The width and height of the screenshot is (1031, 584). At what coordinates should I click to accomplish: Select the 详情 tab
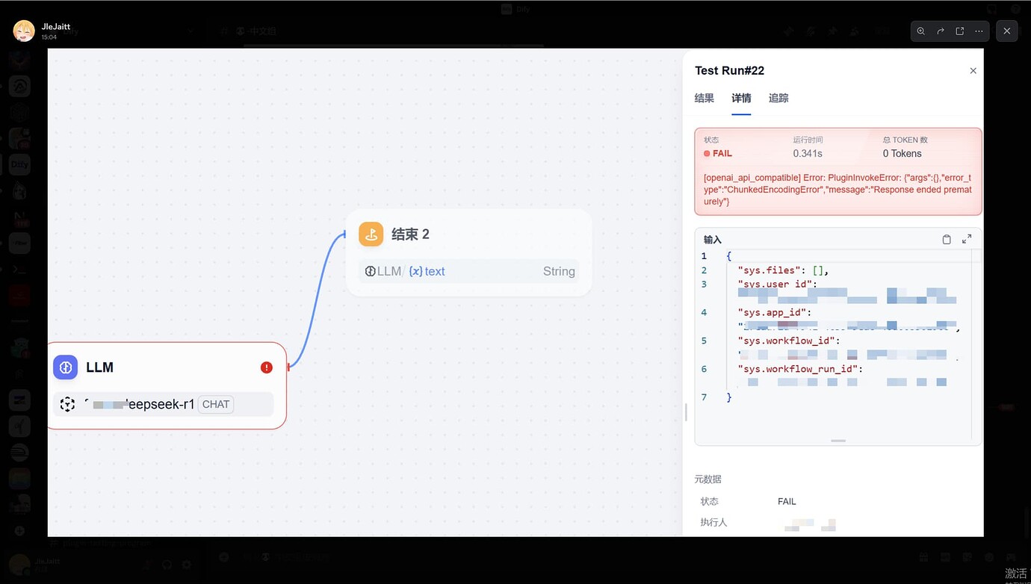click(741, 98)
